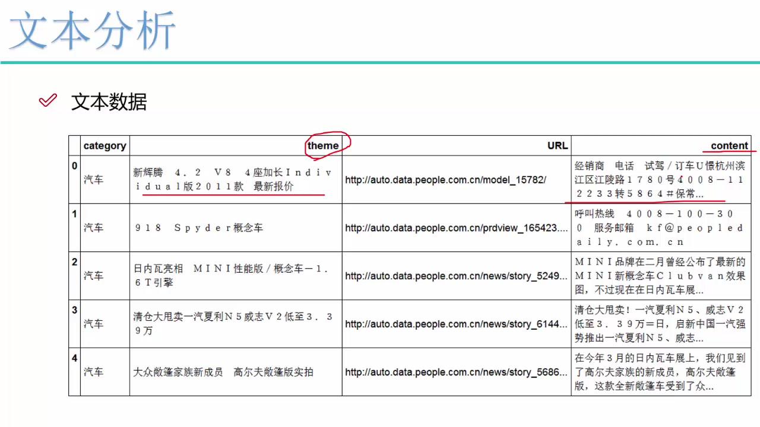Screen dimensions: 760x427
Task: Open the prdview_165423 URL
Action: (457, 228)
